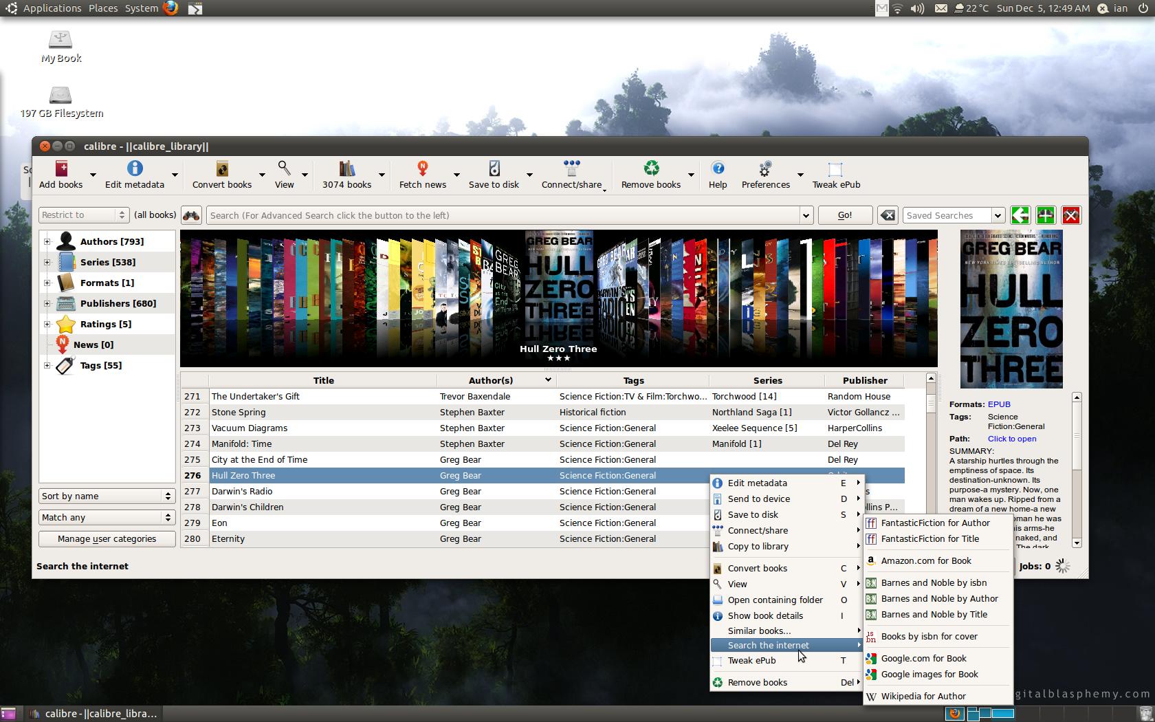Click the Hull Zero Three cover thumbnail
The height and width of the screenshot is (722, 1155).
tap(1011, 309)
